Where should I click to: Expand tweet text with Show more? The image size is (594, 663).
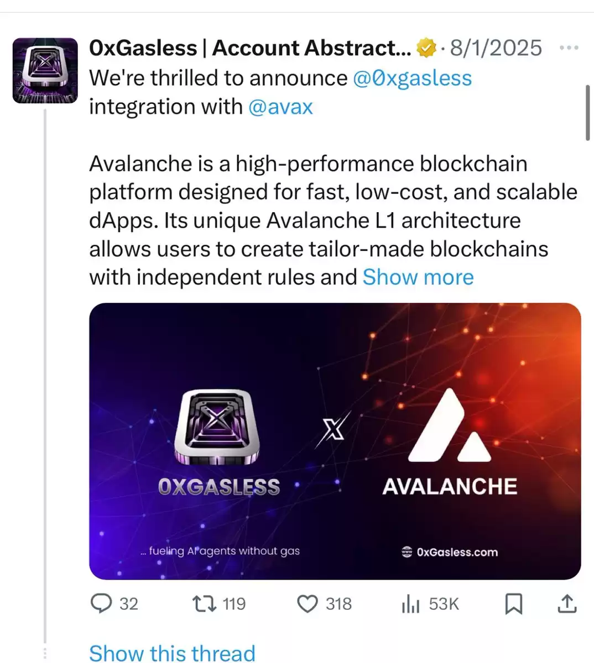point(418,277)
